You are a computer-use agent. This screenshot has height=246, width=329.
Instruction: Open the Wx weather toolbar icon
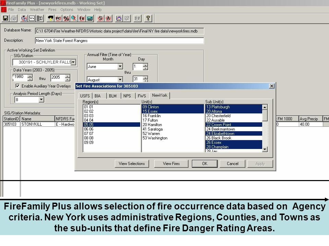tap(32, 18)
